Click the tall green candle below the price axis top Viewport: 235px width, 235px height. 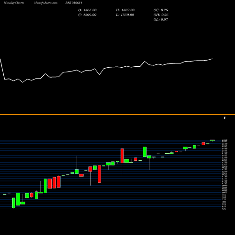coord(145,152)
